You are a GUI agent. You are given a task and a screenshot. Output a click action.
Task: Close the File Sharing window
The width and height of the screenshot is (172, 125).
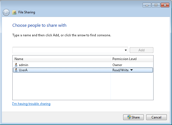coord(165,5)
